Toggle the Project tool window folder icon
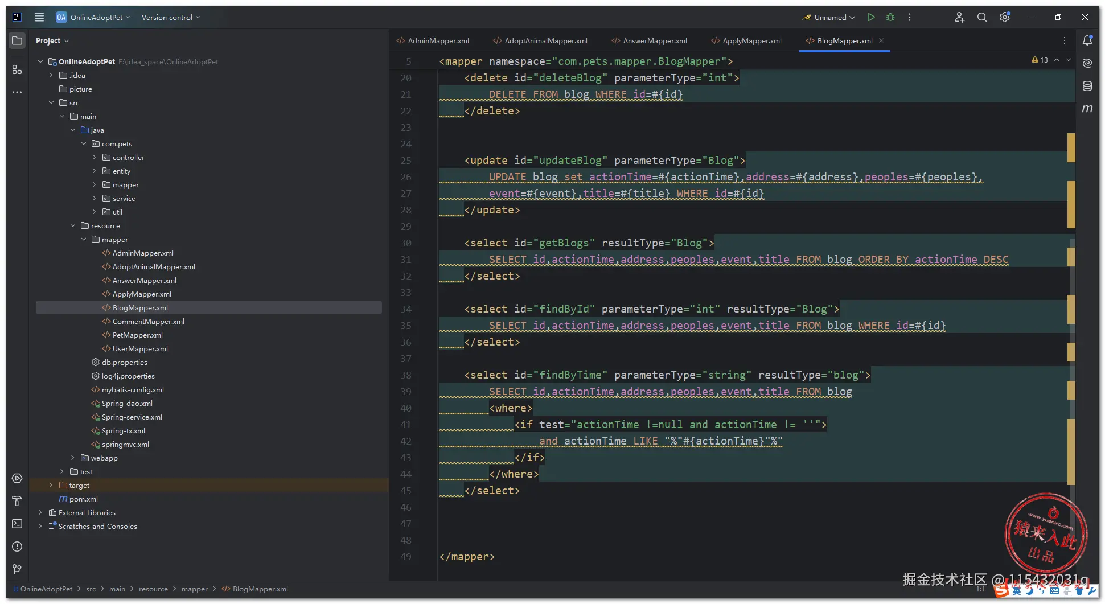 (17, 40)
